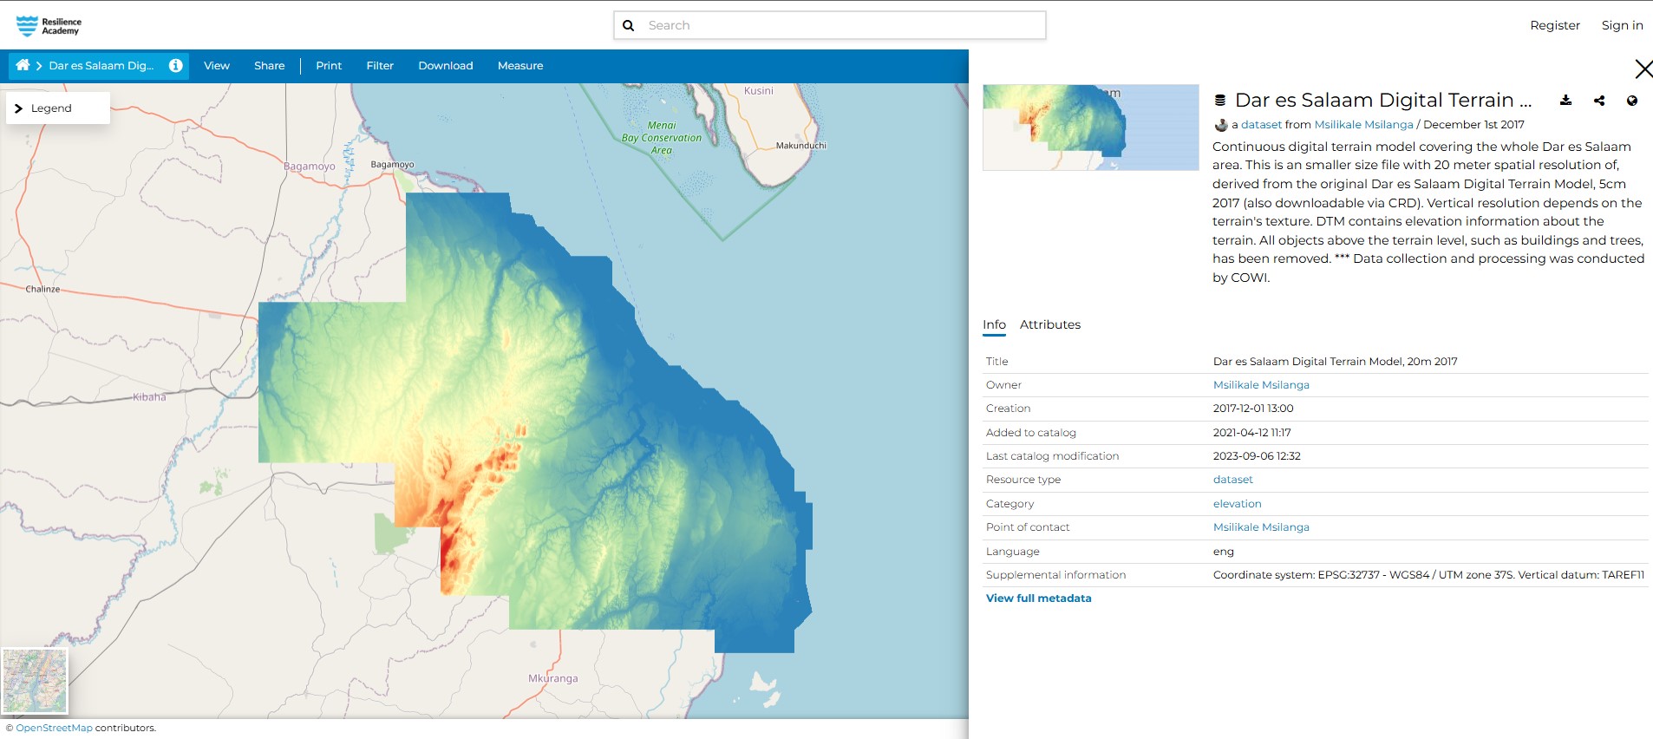Image resolution: width=1653 pixels, height=739 pixels.
Task: Click the basemap switcher thumbnail
Action: pos(35,681)
